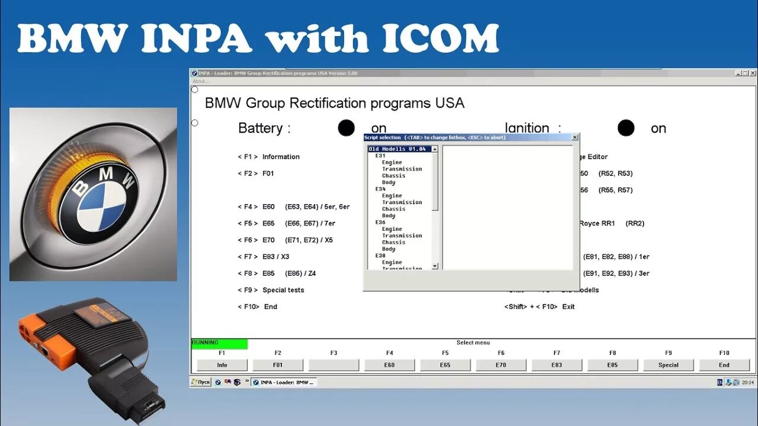Close the Script selection dialog
This screenshot has width=758, height=426.
pos(574,137)
